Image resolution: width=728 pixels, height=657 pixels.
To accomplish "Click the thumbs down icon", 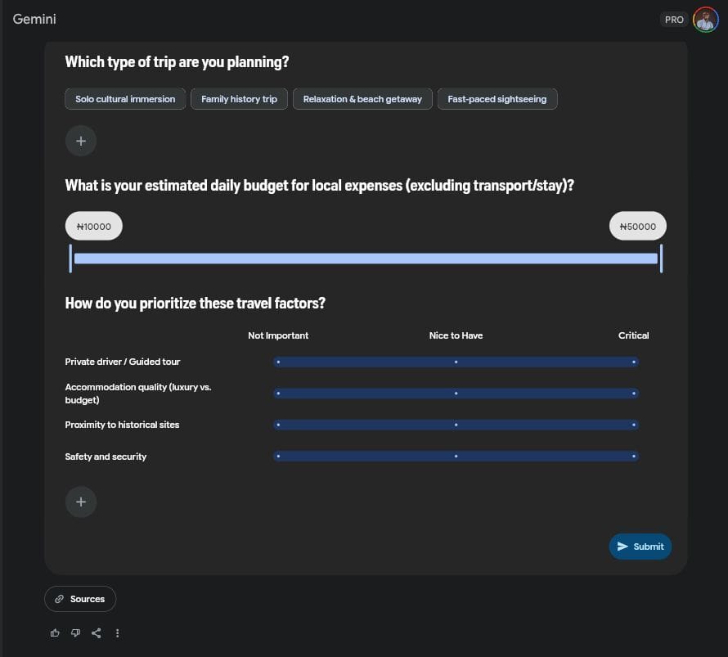I will tap(75, 632).
